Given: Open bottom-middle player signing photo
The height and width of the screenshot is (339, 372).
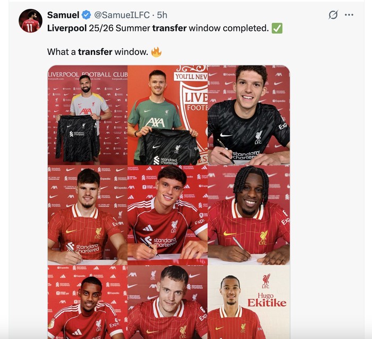Looking at the screenshot, I should (167, 302).
